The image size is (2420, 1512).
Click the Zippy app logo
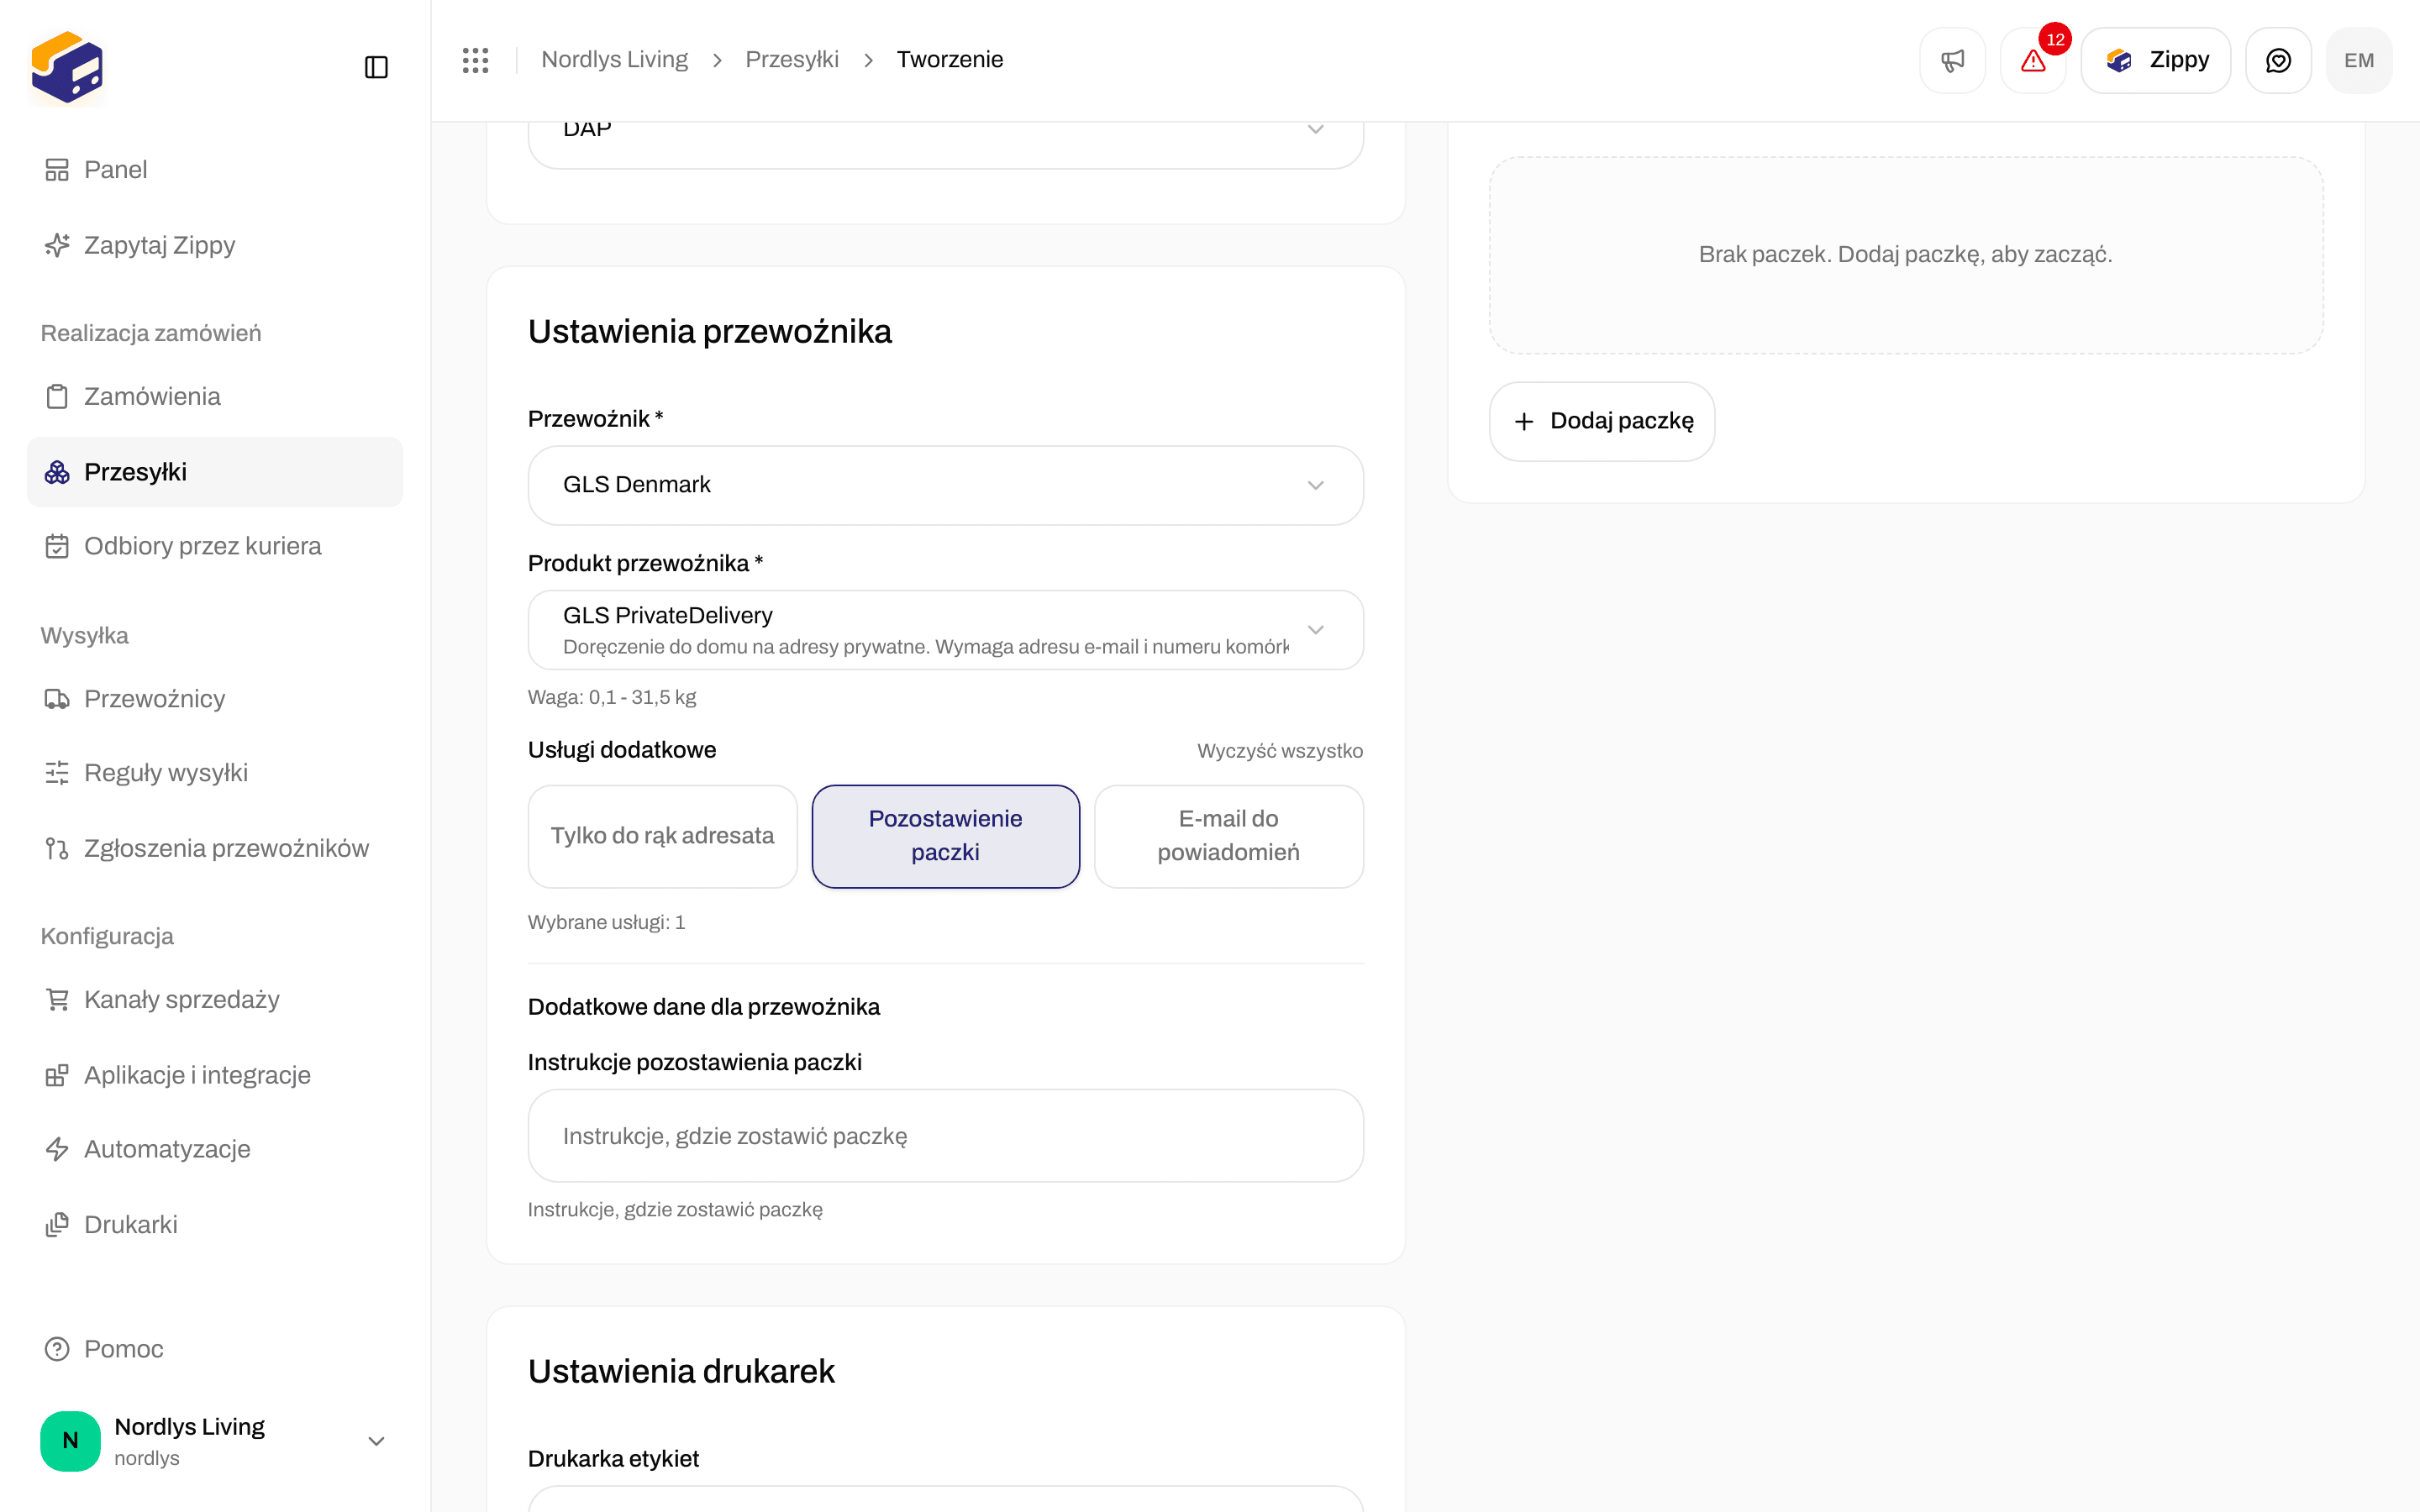(67, 67)
